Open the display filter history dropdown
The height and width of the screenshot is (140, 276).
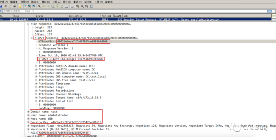pos(274,11)
